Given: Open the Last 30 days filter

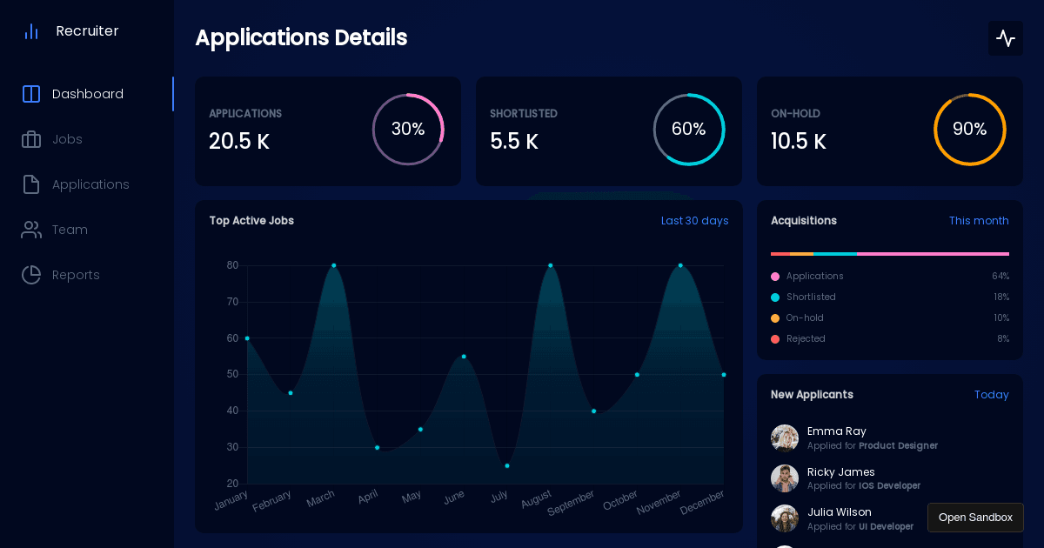Looking at the screenshot, I should (694, 221).
